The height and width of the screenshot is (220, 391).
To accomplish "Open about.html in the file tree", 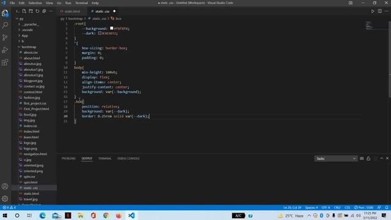I will coord(32,58).
